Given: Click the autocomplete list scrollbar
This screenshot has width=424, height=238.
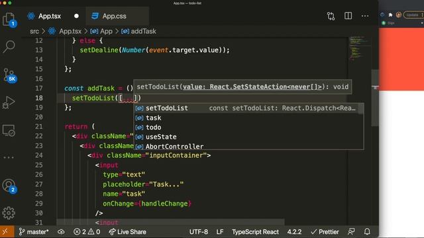Looking at the screenshot, I should point(360,109).
